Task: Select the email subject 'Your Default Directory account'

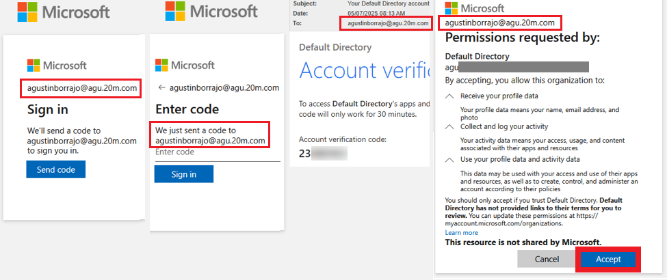Action: click(389, 3)
